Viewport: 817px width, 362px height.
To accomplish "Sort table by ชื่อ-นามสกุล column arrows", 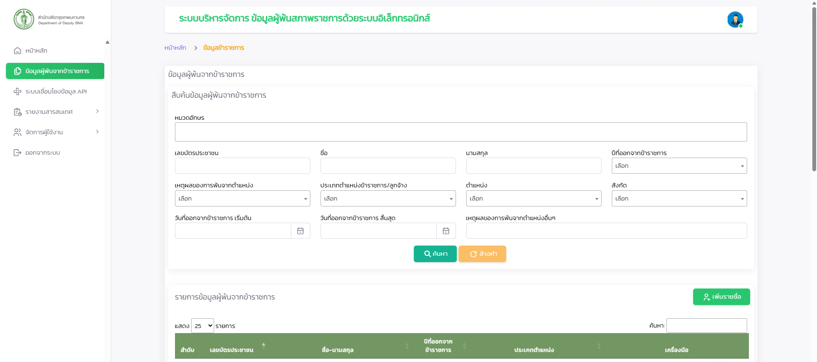I will [407, 346].
